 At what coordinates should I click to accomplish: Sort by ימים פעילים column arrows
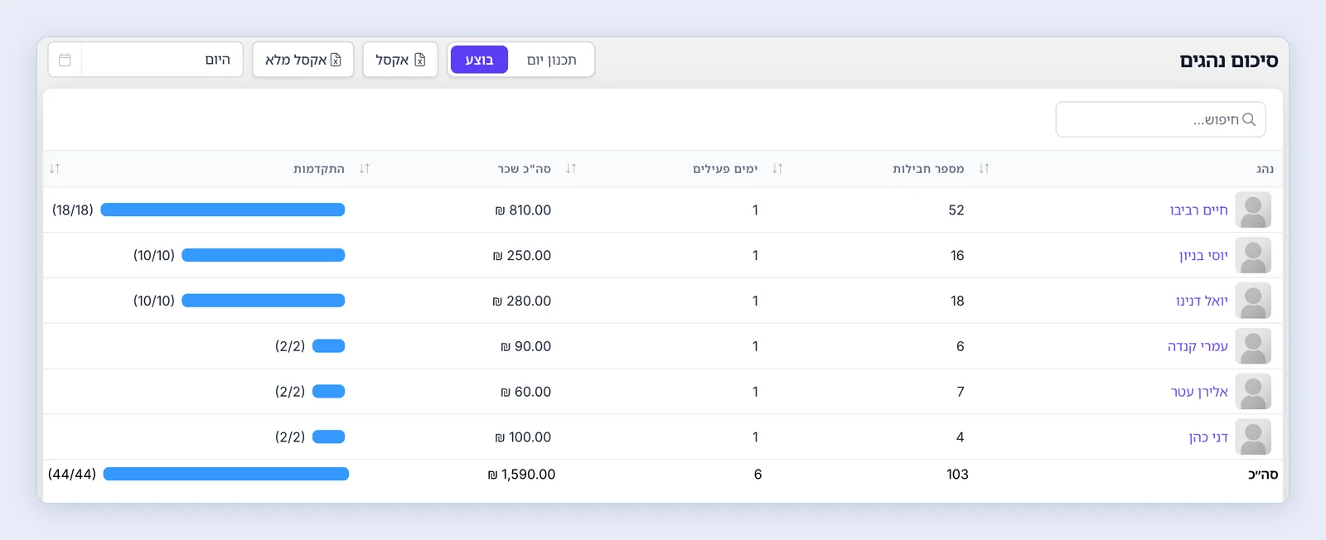[777, 168]
